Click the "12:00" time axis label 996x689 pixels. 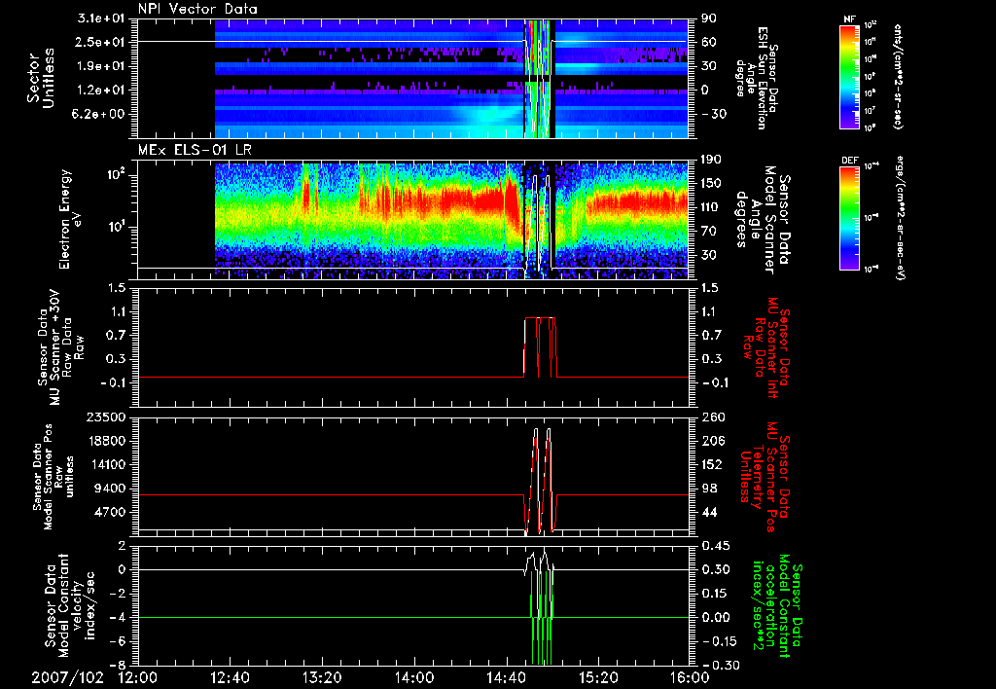click(x=138, y=678)
